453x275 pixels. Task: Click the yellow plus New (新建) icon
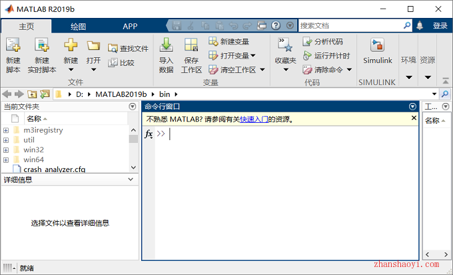[x=71, y=45]
